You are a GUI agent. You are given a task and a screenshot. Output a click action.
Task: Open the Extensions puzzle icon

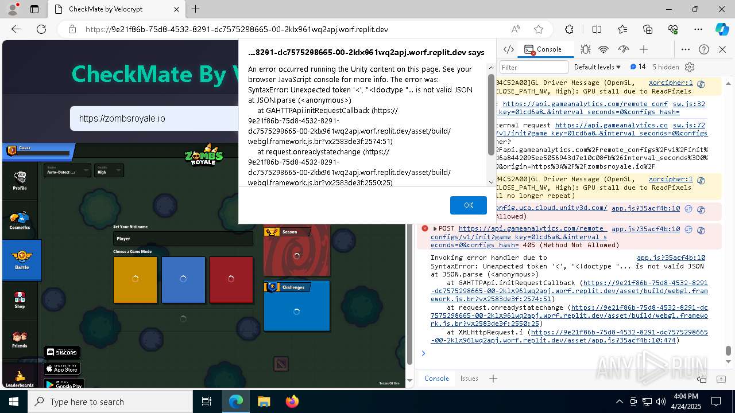(569, 29)
